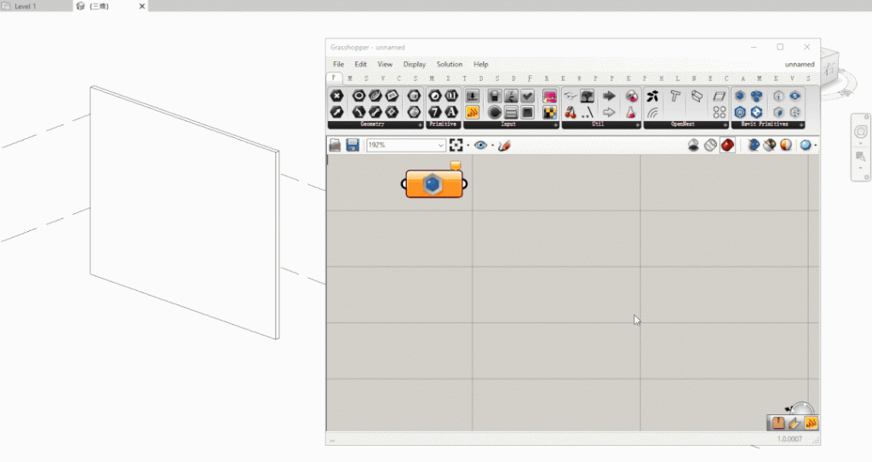Click the orange component on the canvas

coord(434,183)
